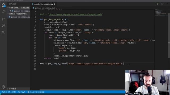Click the warnings triangle in status bar
Screen dimensions: 170x95
[23, 92]
